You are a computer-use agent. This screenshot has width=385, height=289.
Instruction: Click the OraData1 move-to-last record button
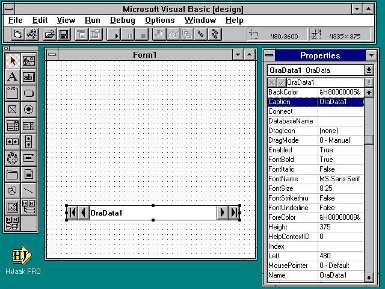234,213
